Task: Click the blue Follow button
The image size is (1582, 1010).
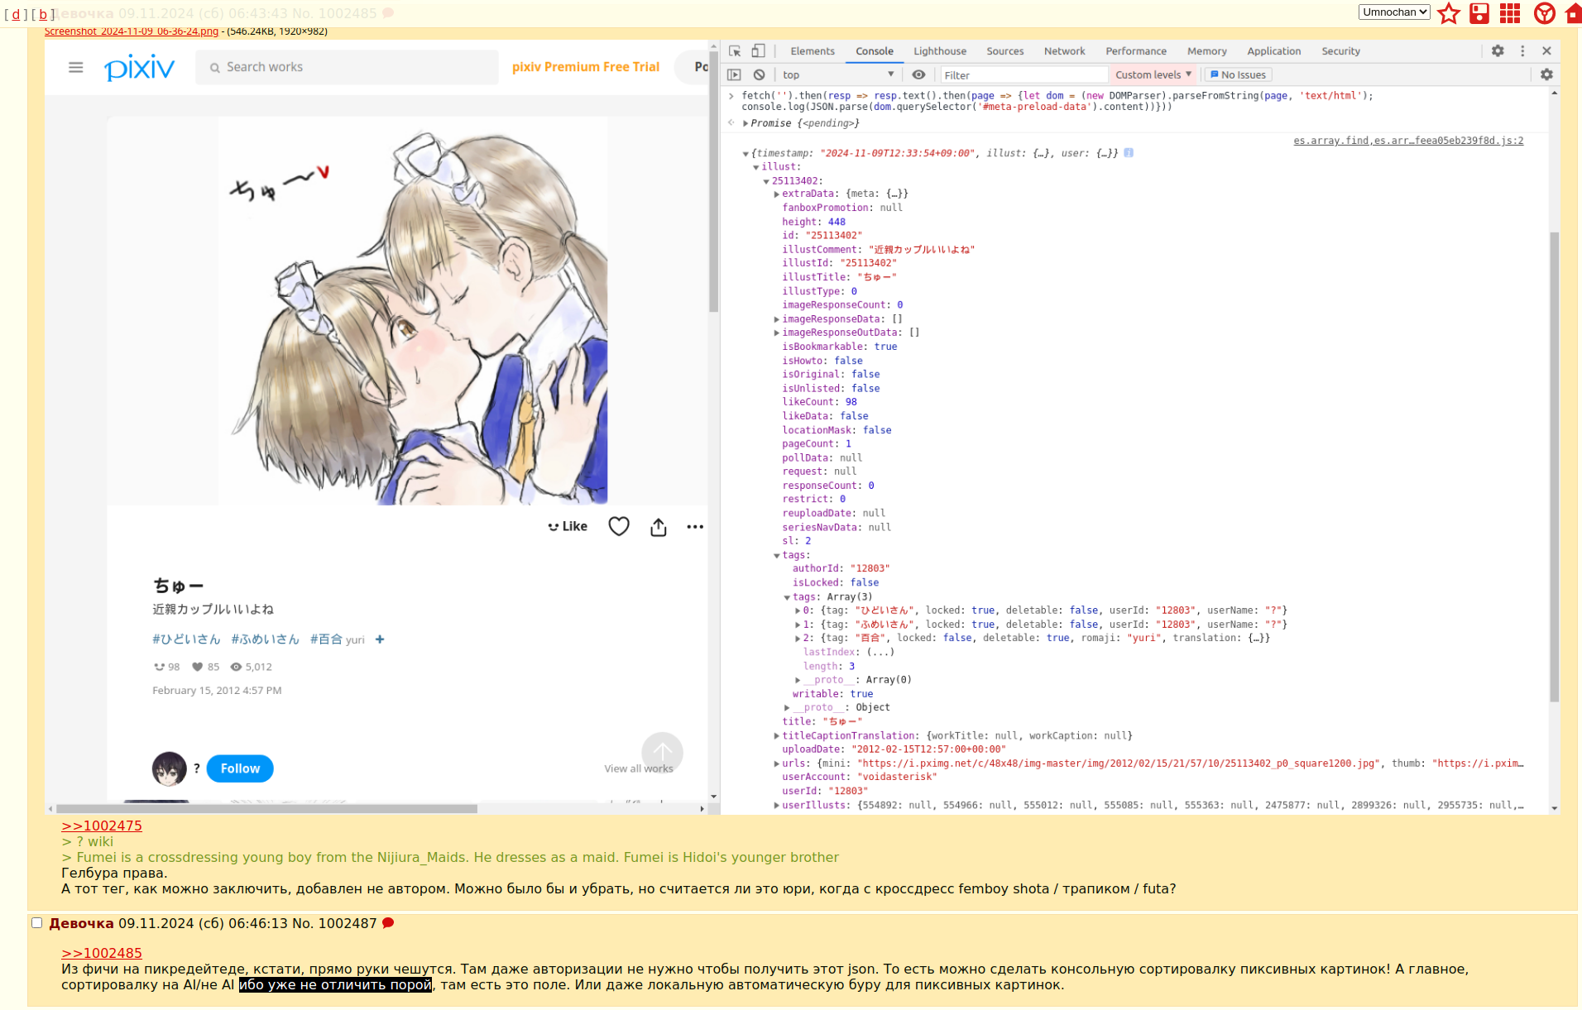Action: click(x=240, y=768)
